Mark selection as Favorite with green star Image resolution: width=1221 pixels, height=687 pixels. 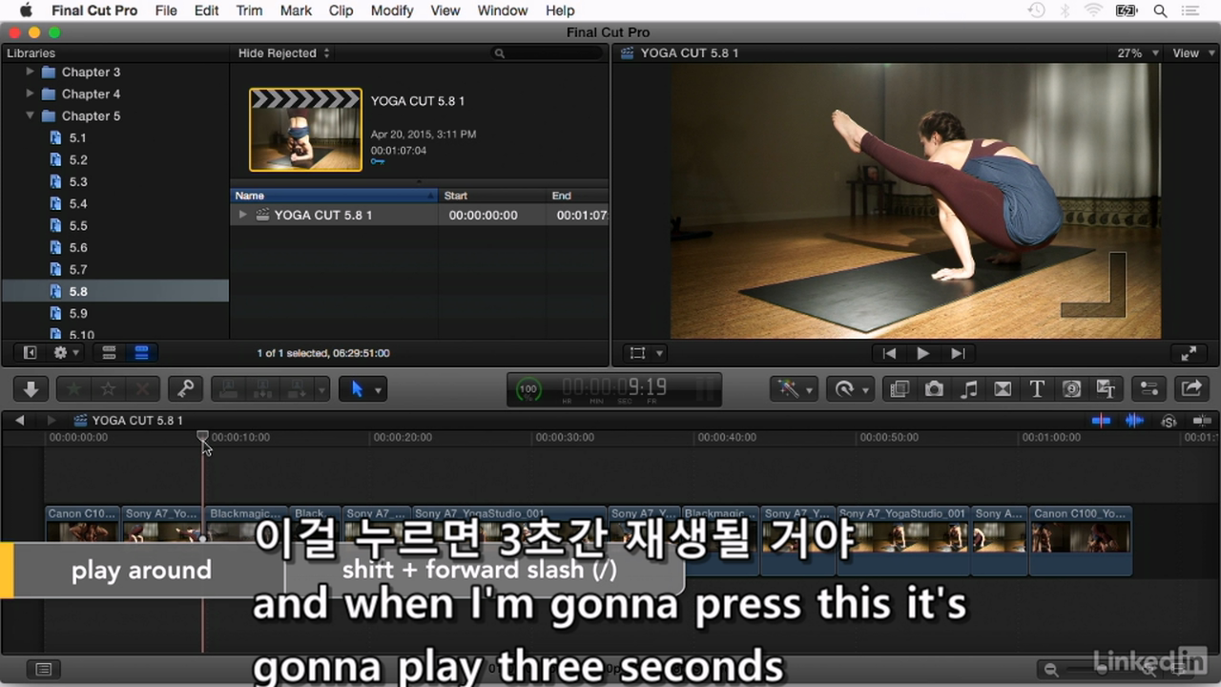pyautogui.click(x=73, y=388)
